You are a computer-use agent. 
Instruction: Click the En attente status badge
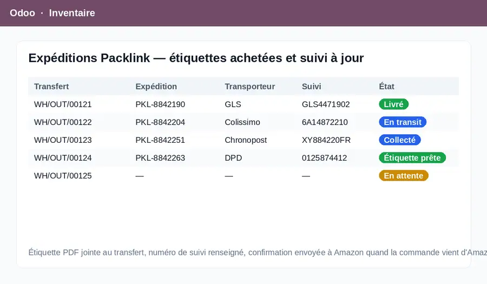click(x=404, y=176)
